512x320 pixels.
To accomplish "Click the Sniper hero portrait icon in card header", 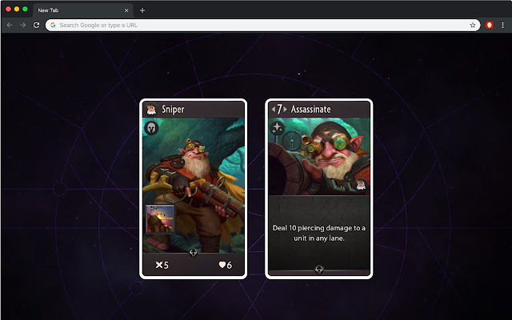I will (151, 109).
